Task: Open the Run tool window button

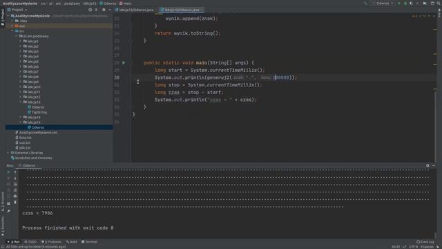Action: 13,241
